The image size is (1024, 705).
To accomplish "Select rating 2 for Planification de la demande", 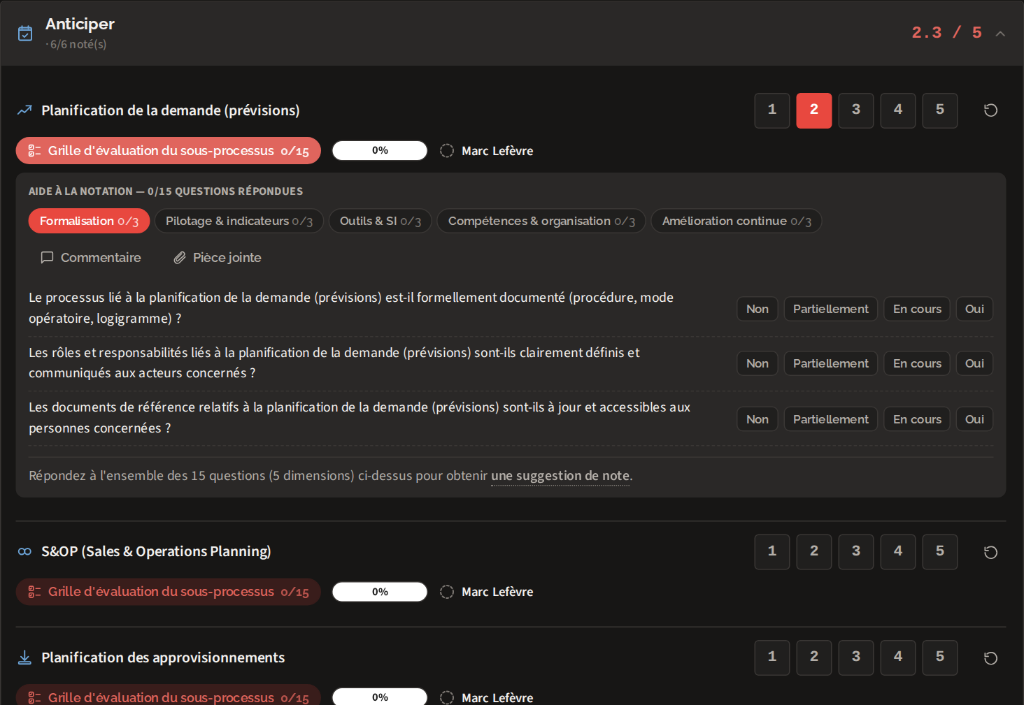I will click(814, 110).
